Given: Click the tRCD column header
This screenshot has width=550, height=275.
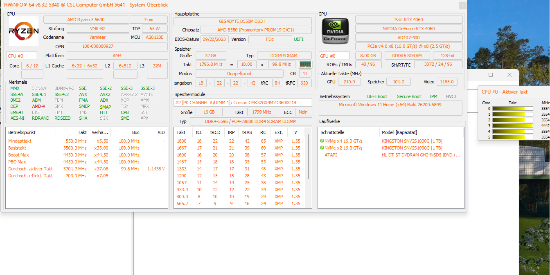Looking at the screenshot, I should pos(215,132).
